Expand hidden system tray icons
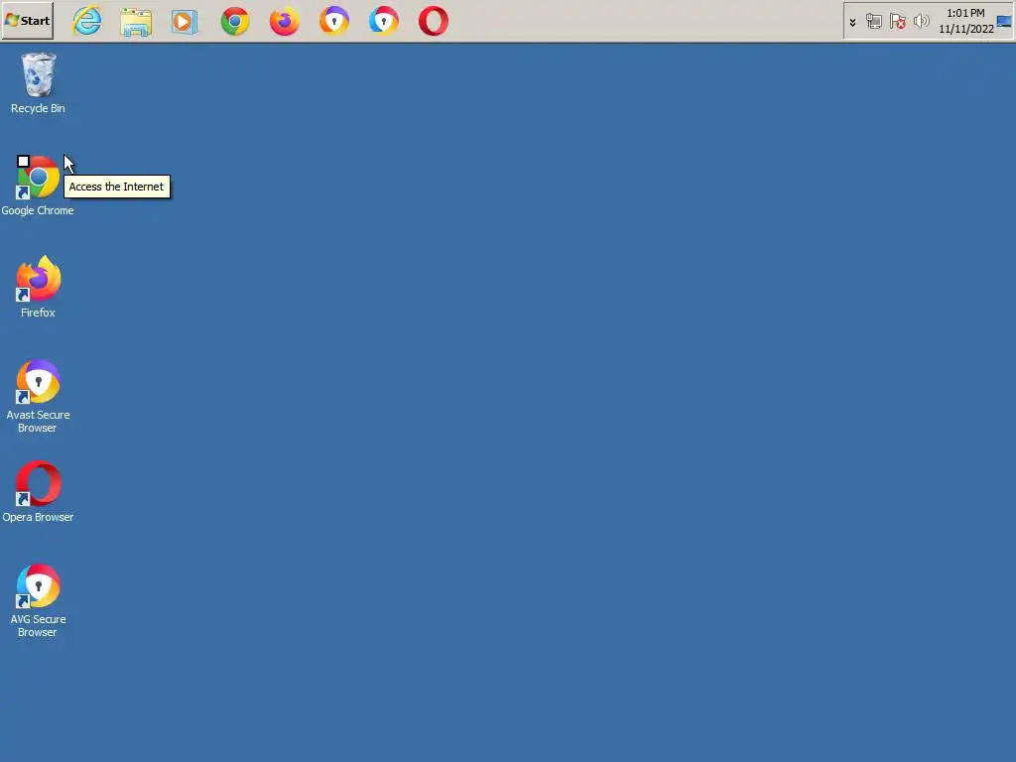This screenshot has width=1016, height=762. pyautogui.click(x=852, y=23)
